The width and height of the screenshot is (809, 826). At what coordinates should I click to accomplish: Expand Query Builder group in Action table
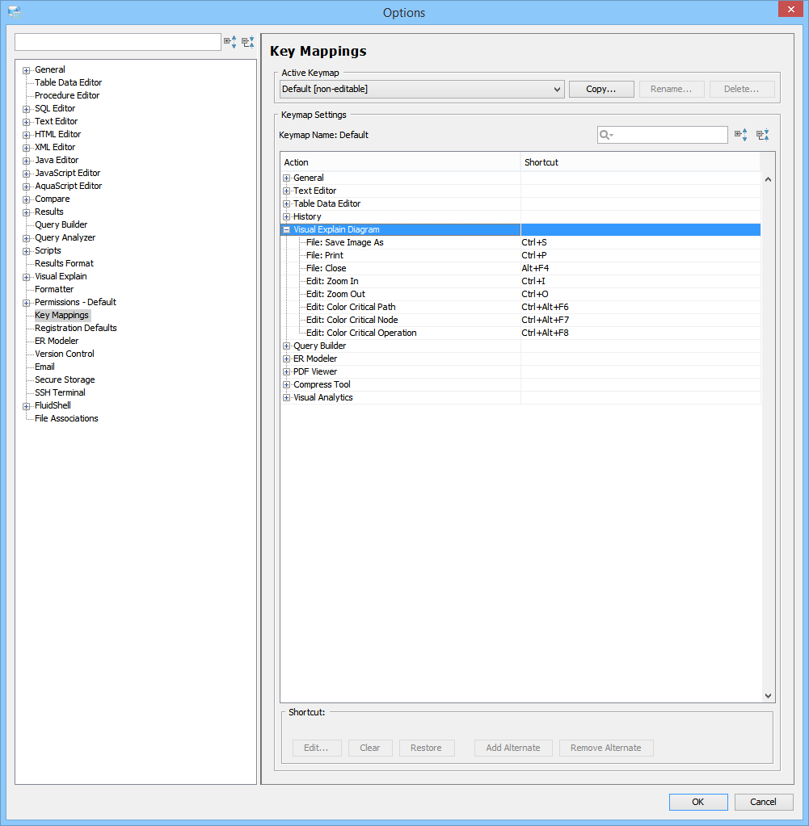click(286, 346)
